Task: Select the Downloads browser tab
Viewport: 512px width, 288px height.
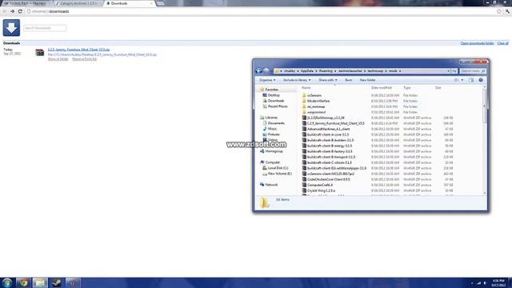Action: pos(130,3)
